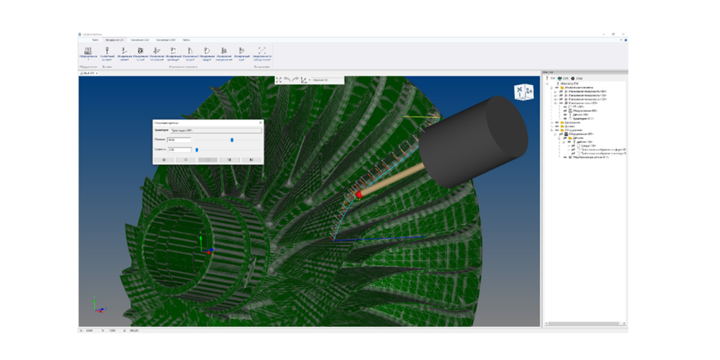Click stop button in simulation dialog
The image size is (720, 360).
[x=186, y=160]
